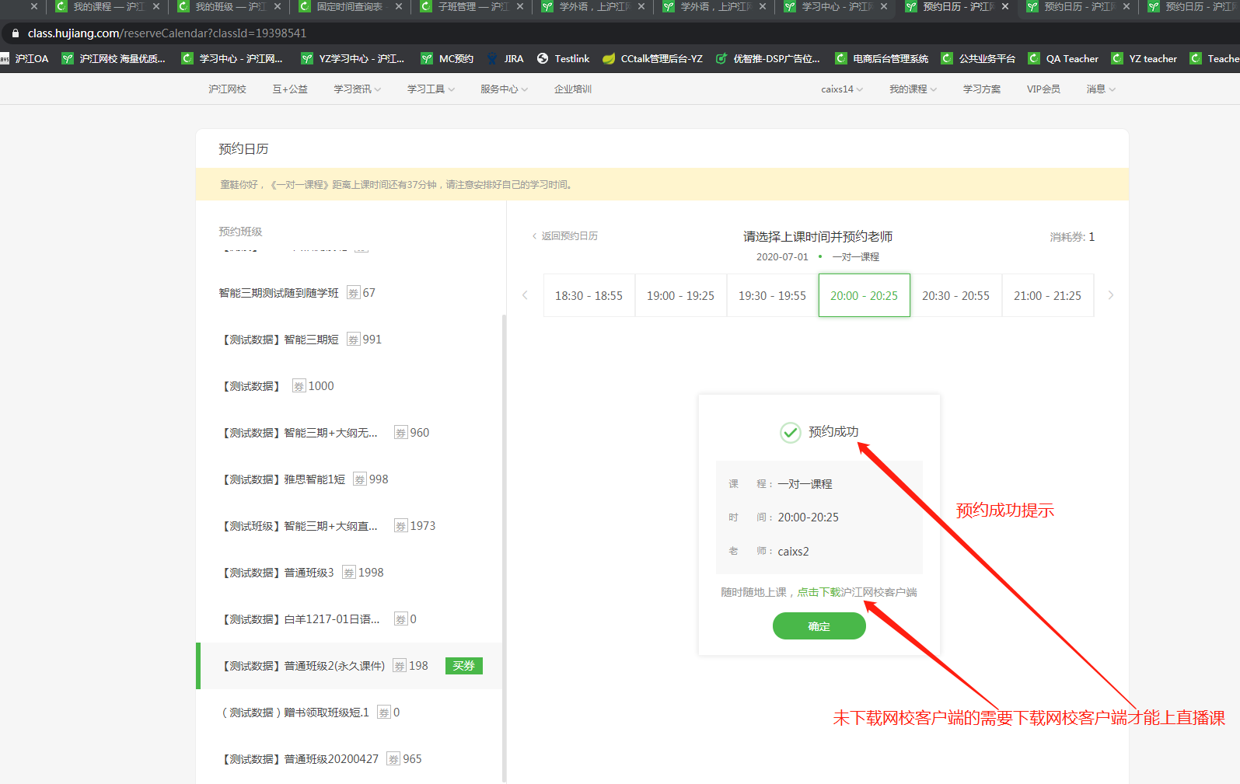Viewport: 1240px width, 784px height.
Task: Open the 企业培训 menu item
Action: pos(573,89)
